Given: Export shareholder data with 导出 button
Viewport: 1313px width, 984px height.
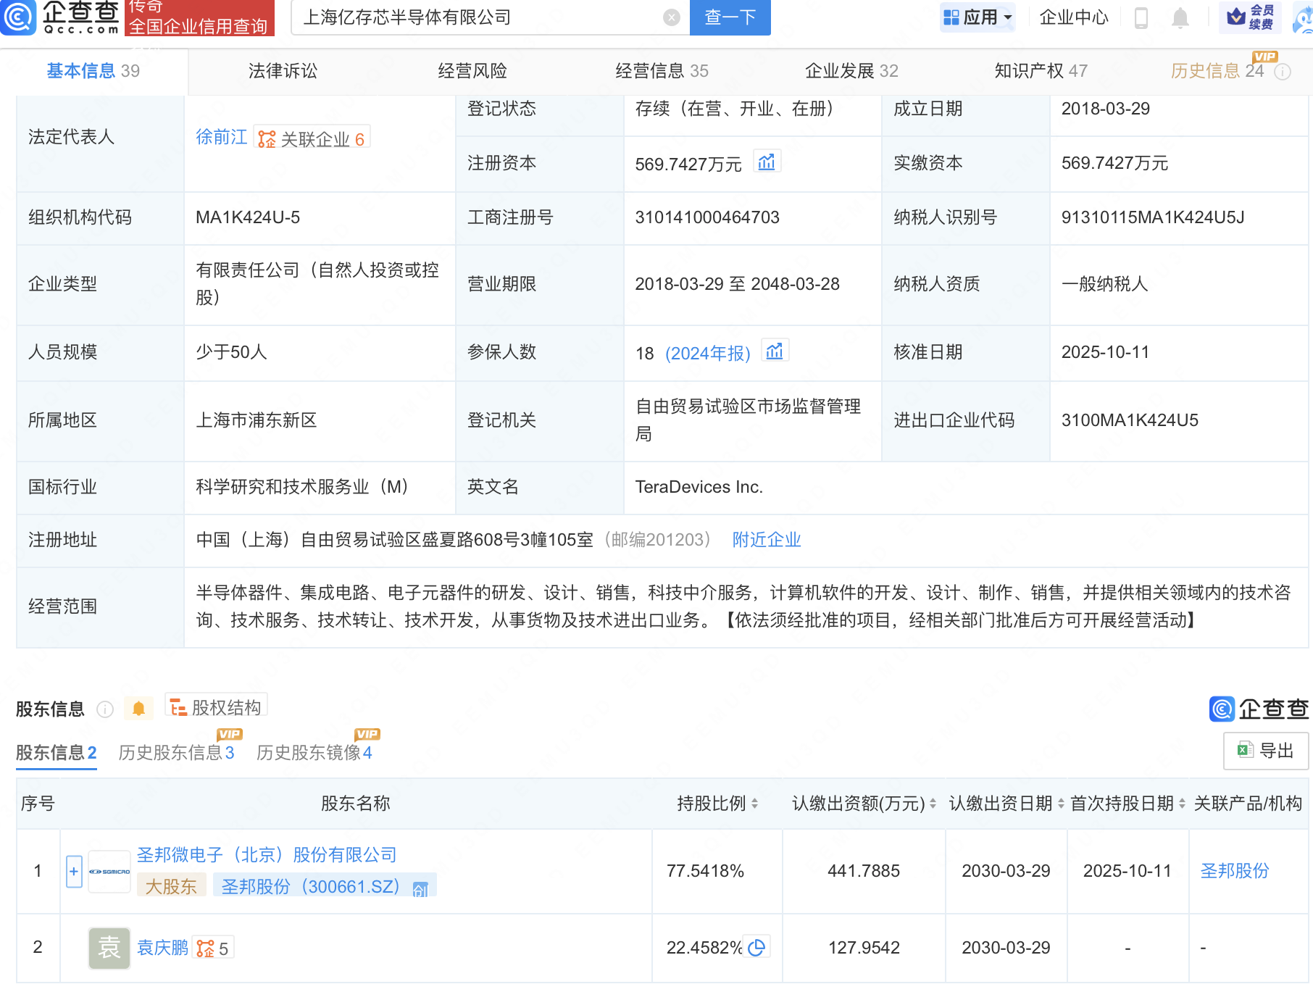Looking at the screenshot, I should (1266, 751).
